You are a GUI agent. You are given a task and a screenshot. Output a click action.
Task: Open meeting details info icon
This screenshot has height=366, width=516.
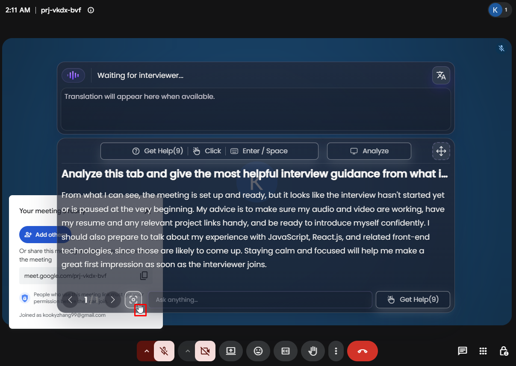(x=91, y=10)
